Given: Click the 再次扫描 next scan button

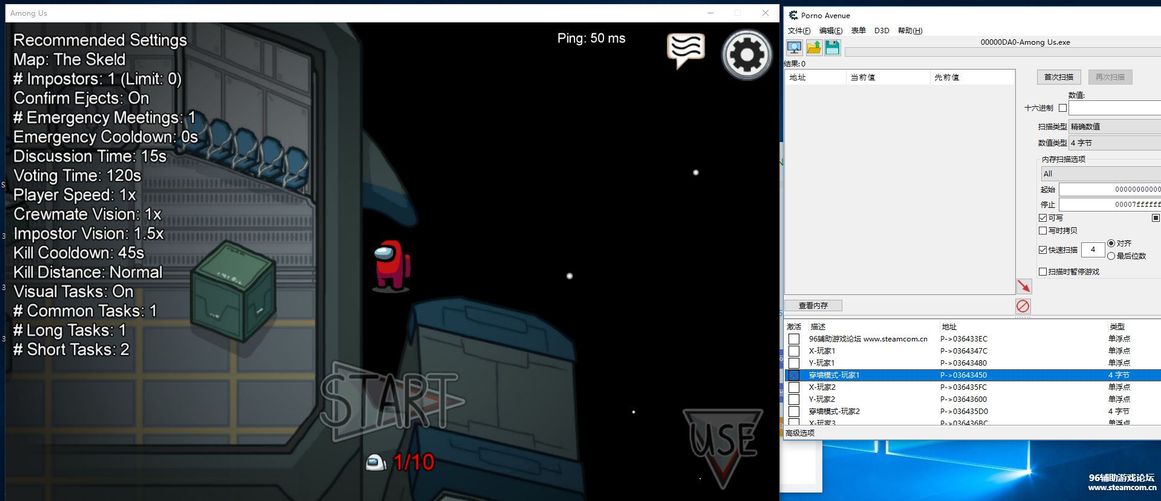Looking at the screenshot, I should click(1110, 77).
